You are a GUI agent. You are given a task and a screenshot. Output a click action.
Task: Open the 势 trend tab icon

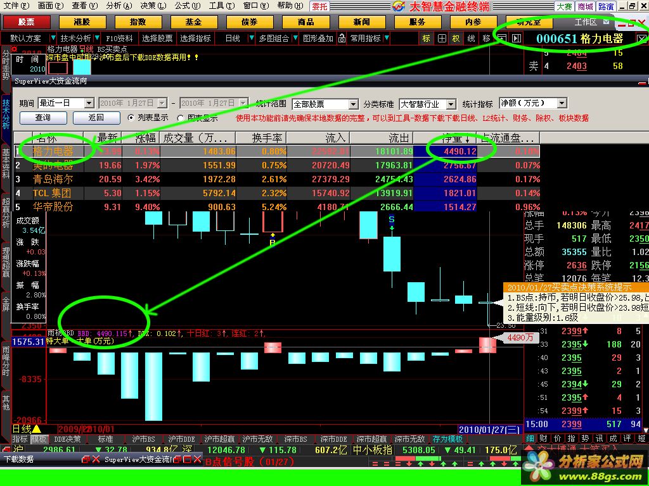(585, 439)
